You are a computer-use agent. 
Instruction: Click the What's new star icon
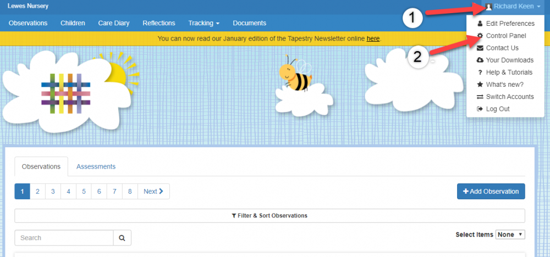tap(480, 85)
